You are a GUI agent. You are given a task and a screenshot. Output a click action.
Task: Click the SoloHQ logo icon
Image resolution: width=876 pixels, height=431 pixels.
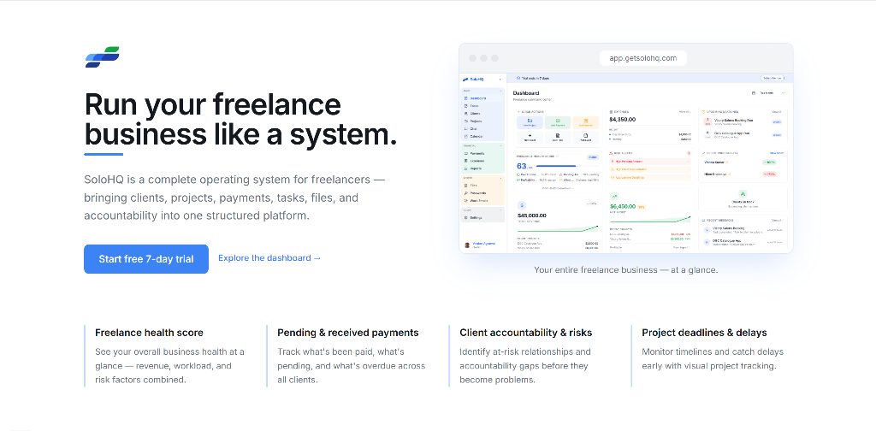click(x=103, y=57)
